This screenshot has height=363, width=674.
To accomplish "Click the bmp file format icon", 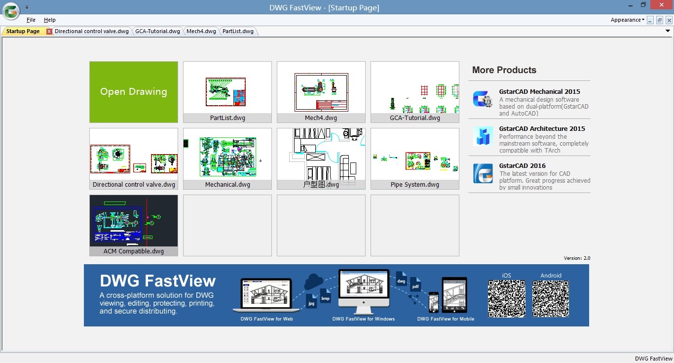I will point(326,295).
